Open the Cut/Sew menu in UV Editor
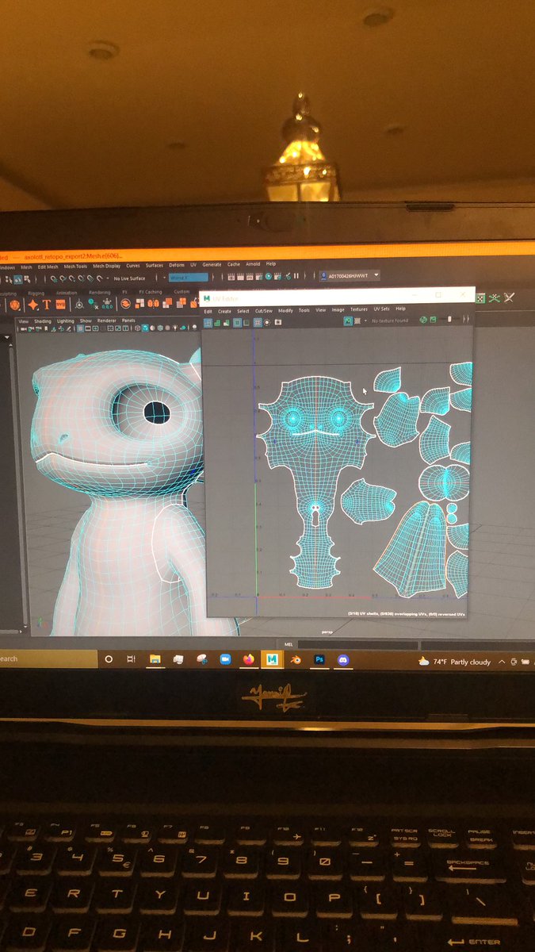Image resolution: width=535 pixels, height=952 pixels. point(264,311)
